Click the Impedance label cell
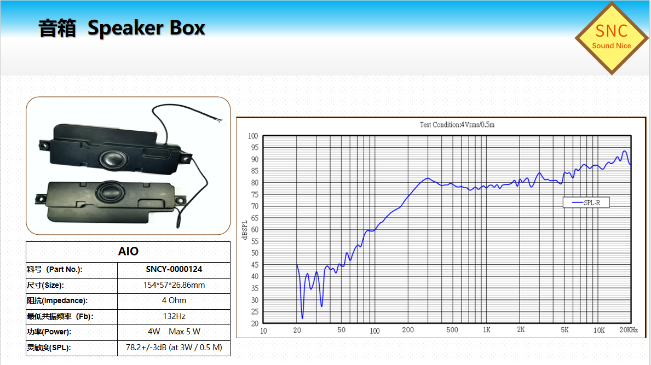Screen dimensions: 651x365 coord(72,301)
